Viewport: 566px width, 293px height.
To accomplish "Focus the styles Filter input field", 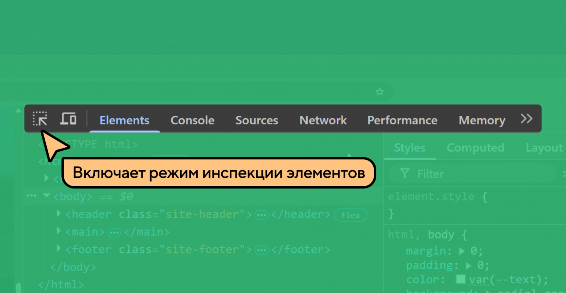I will (x=472, y=174).
